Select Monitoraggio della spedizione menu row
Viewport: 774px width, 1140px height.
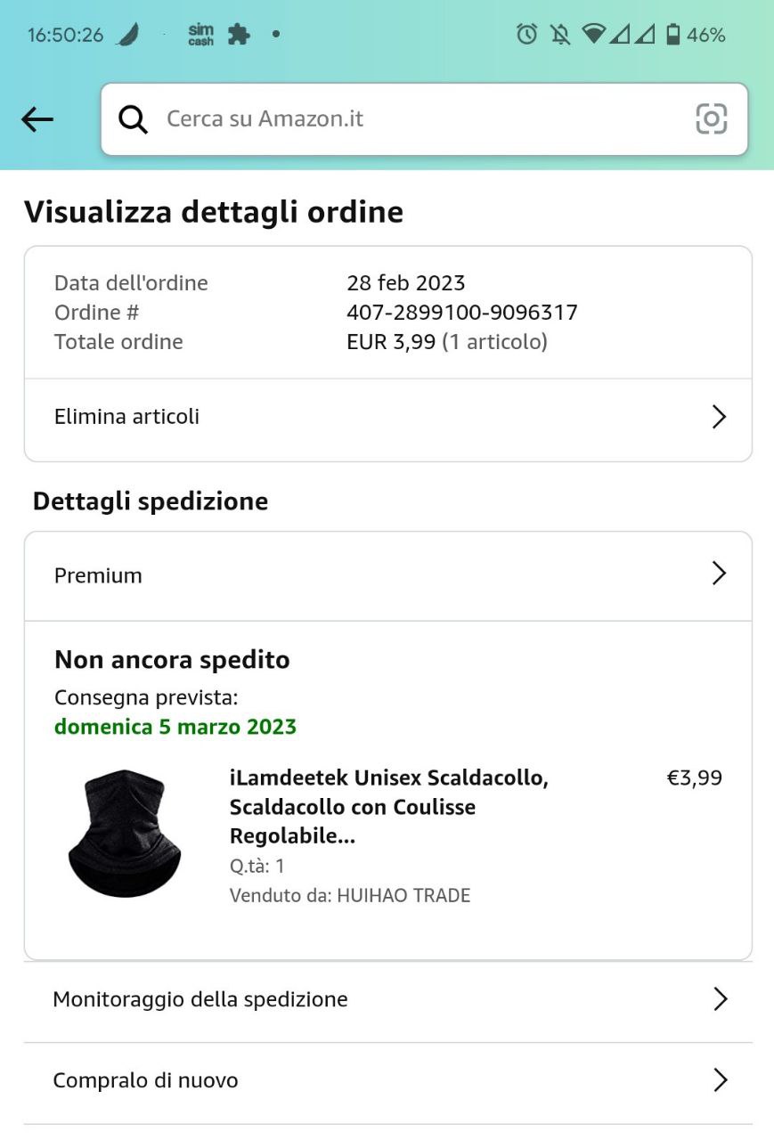click(x=200, y=999)
